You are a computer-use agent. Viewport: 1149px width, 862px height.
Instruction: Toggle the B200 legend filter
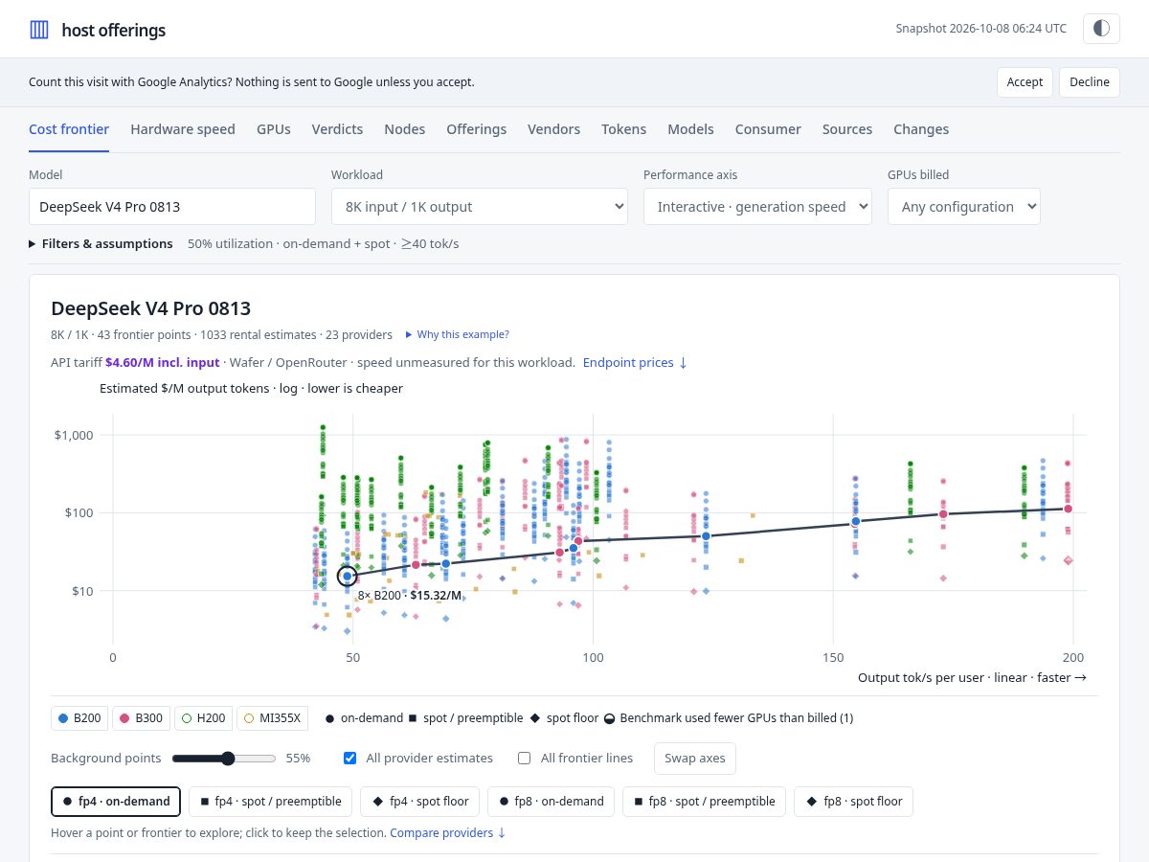(x=79, y=717)
